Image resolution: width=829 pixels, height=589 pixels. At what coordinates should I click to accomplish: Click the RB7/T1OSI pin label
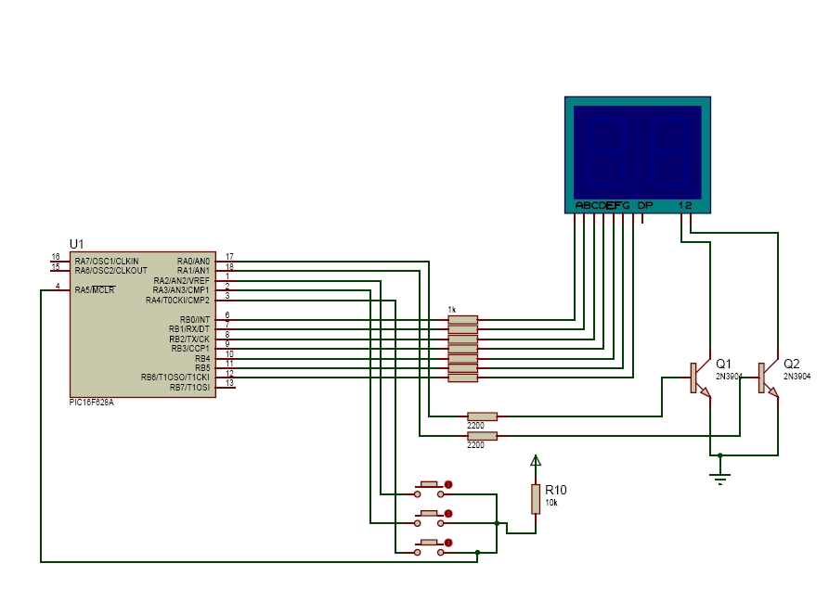click(x=189, y=388)
